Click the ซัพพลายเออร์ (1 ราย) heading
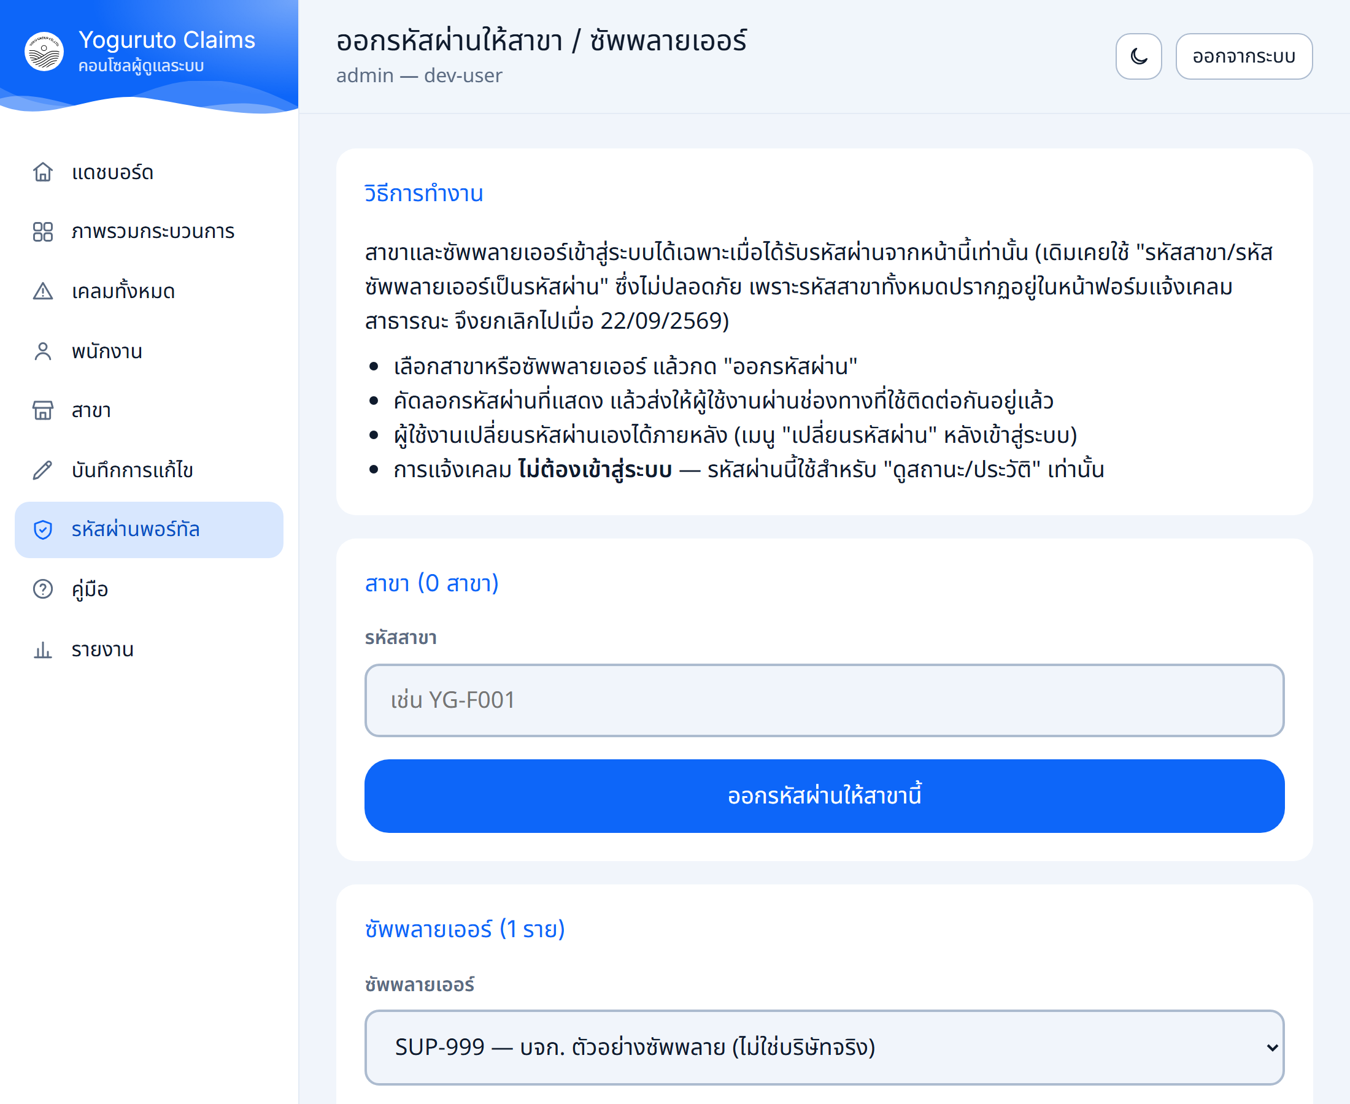Image resolution: width=1350 pixels, height=1104 pixels. pos(465,929)
